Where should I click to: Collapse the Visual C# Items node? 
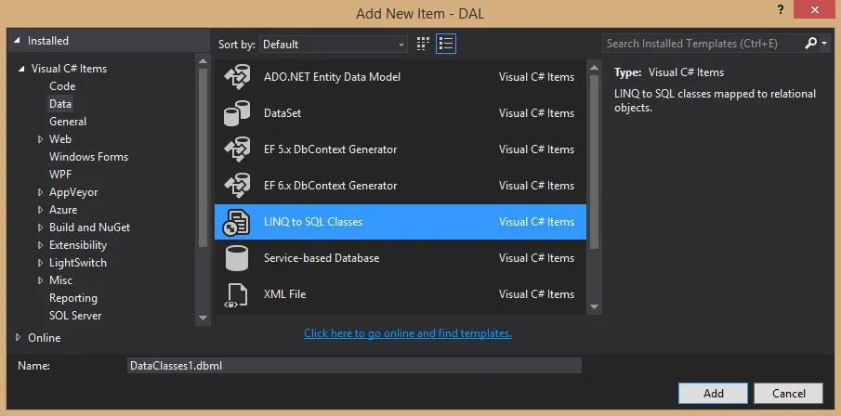pyautogui.click(x=21, y=69)
